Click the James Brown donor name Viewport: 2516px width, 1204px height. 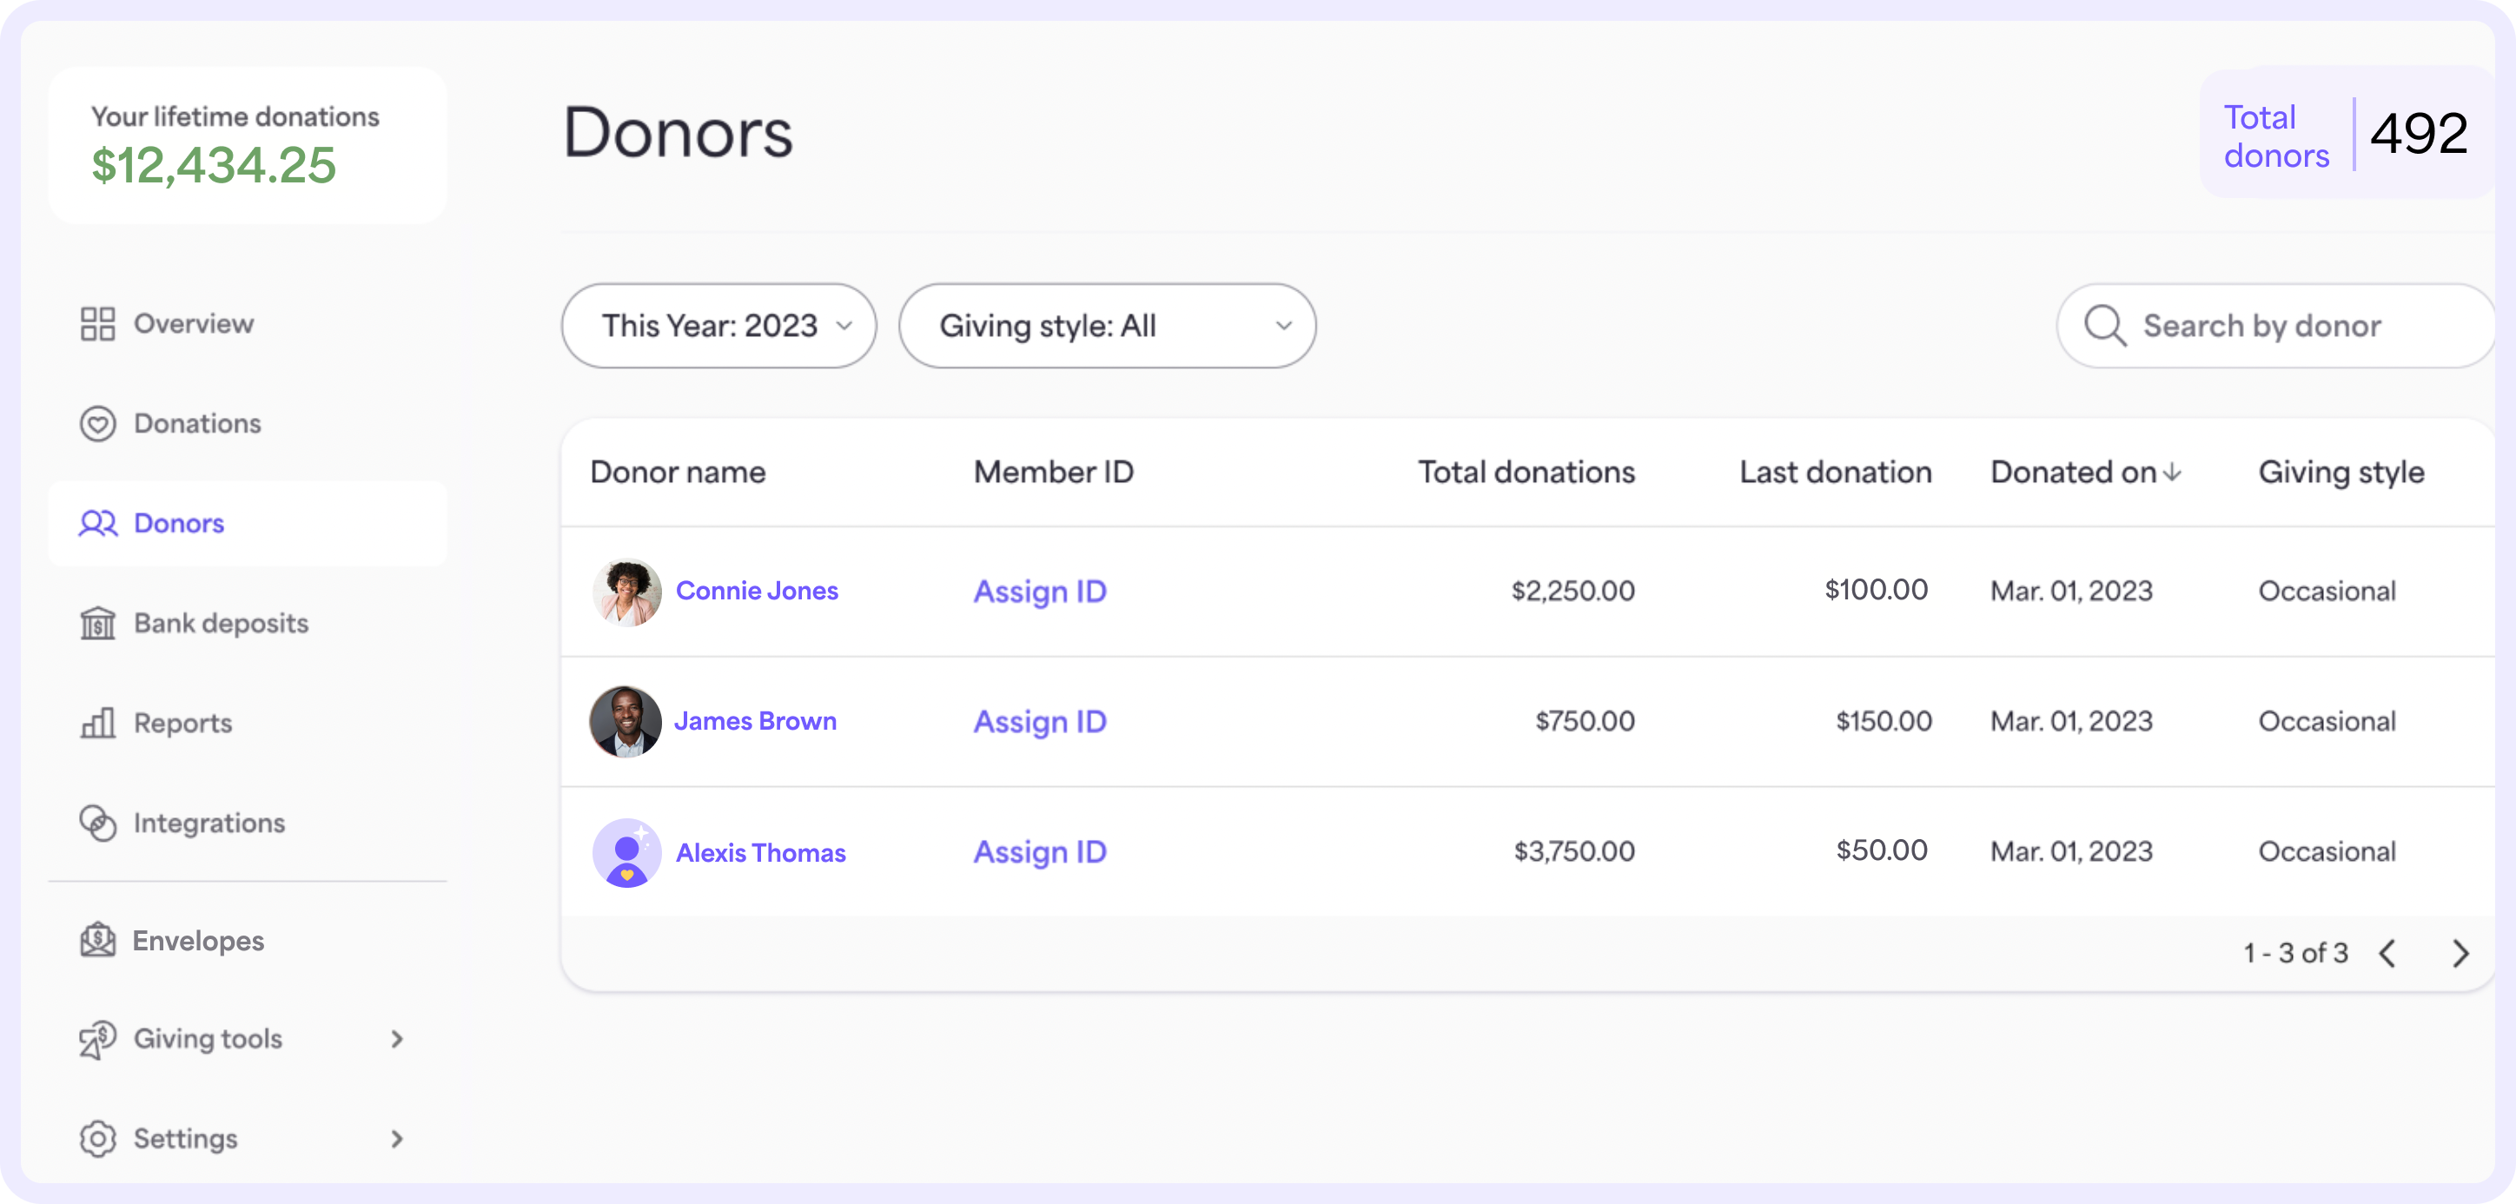754,719
